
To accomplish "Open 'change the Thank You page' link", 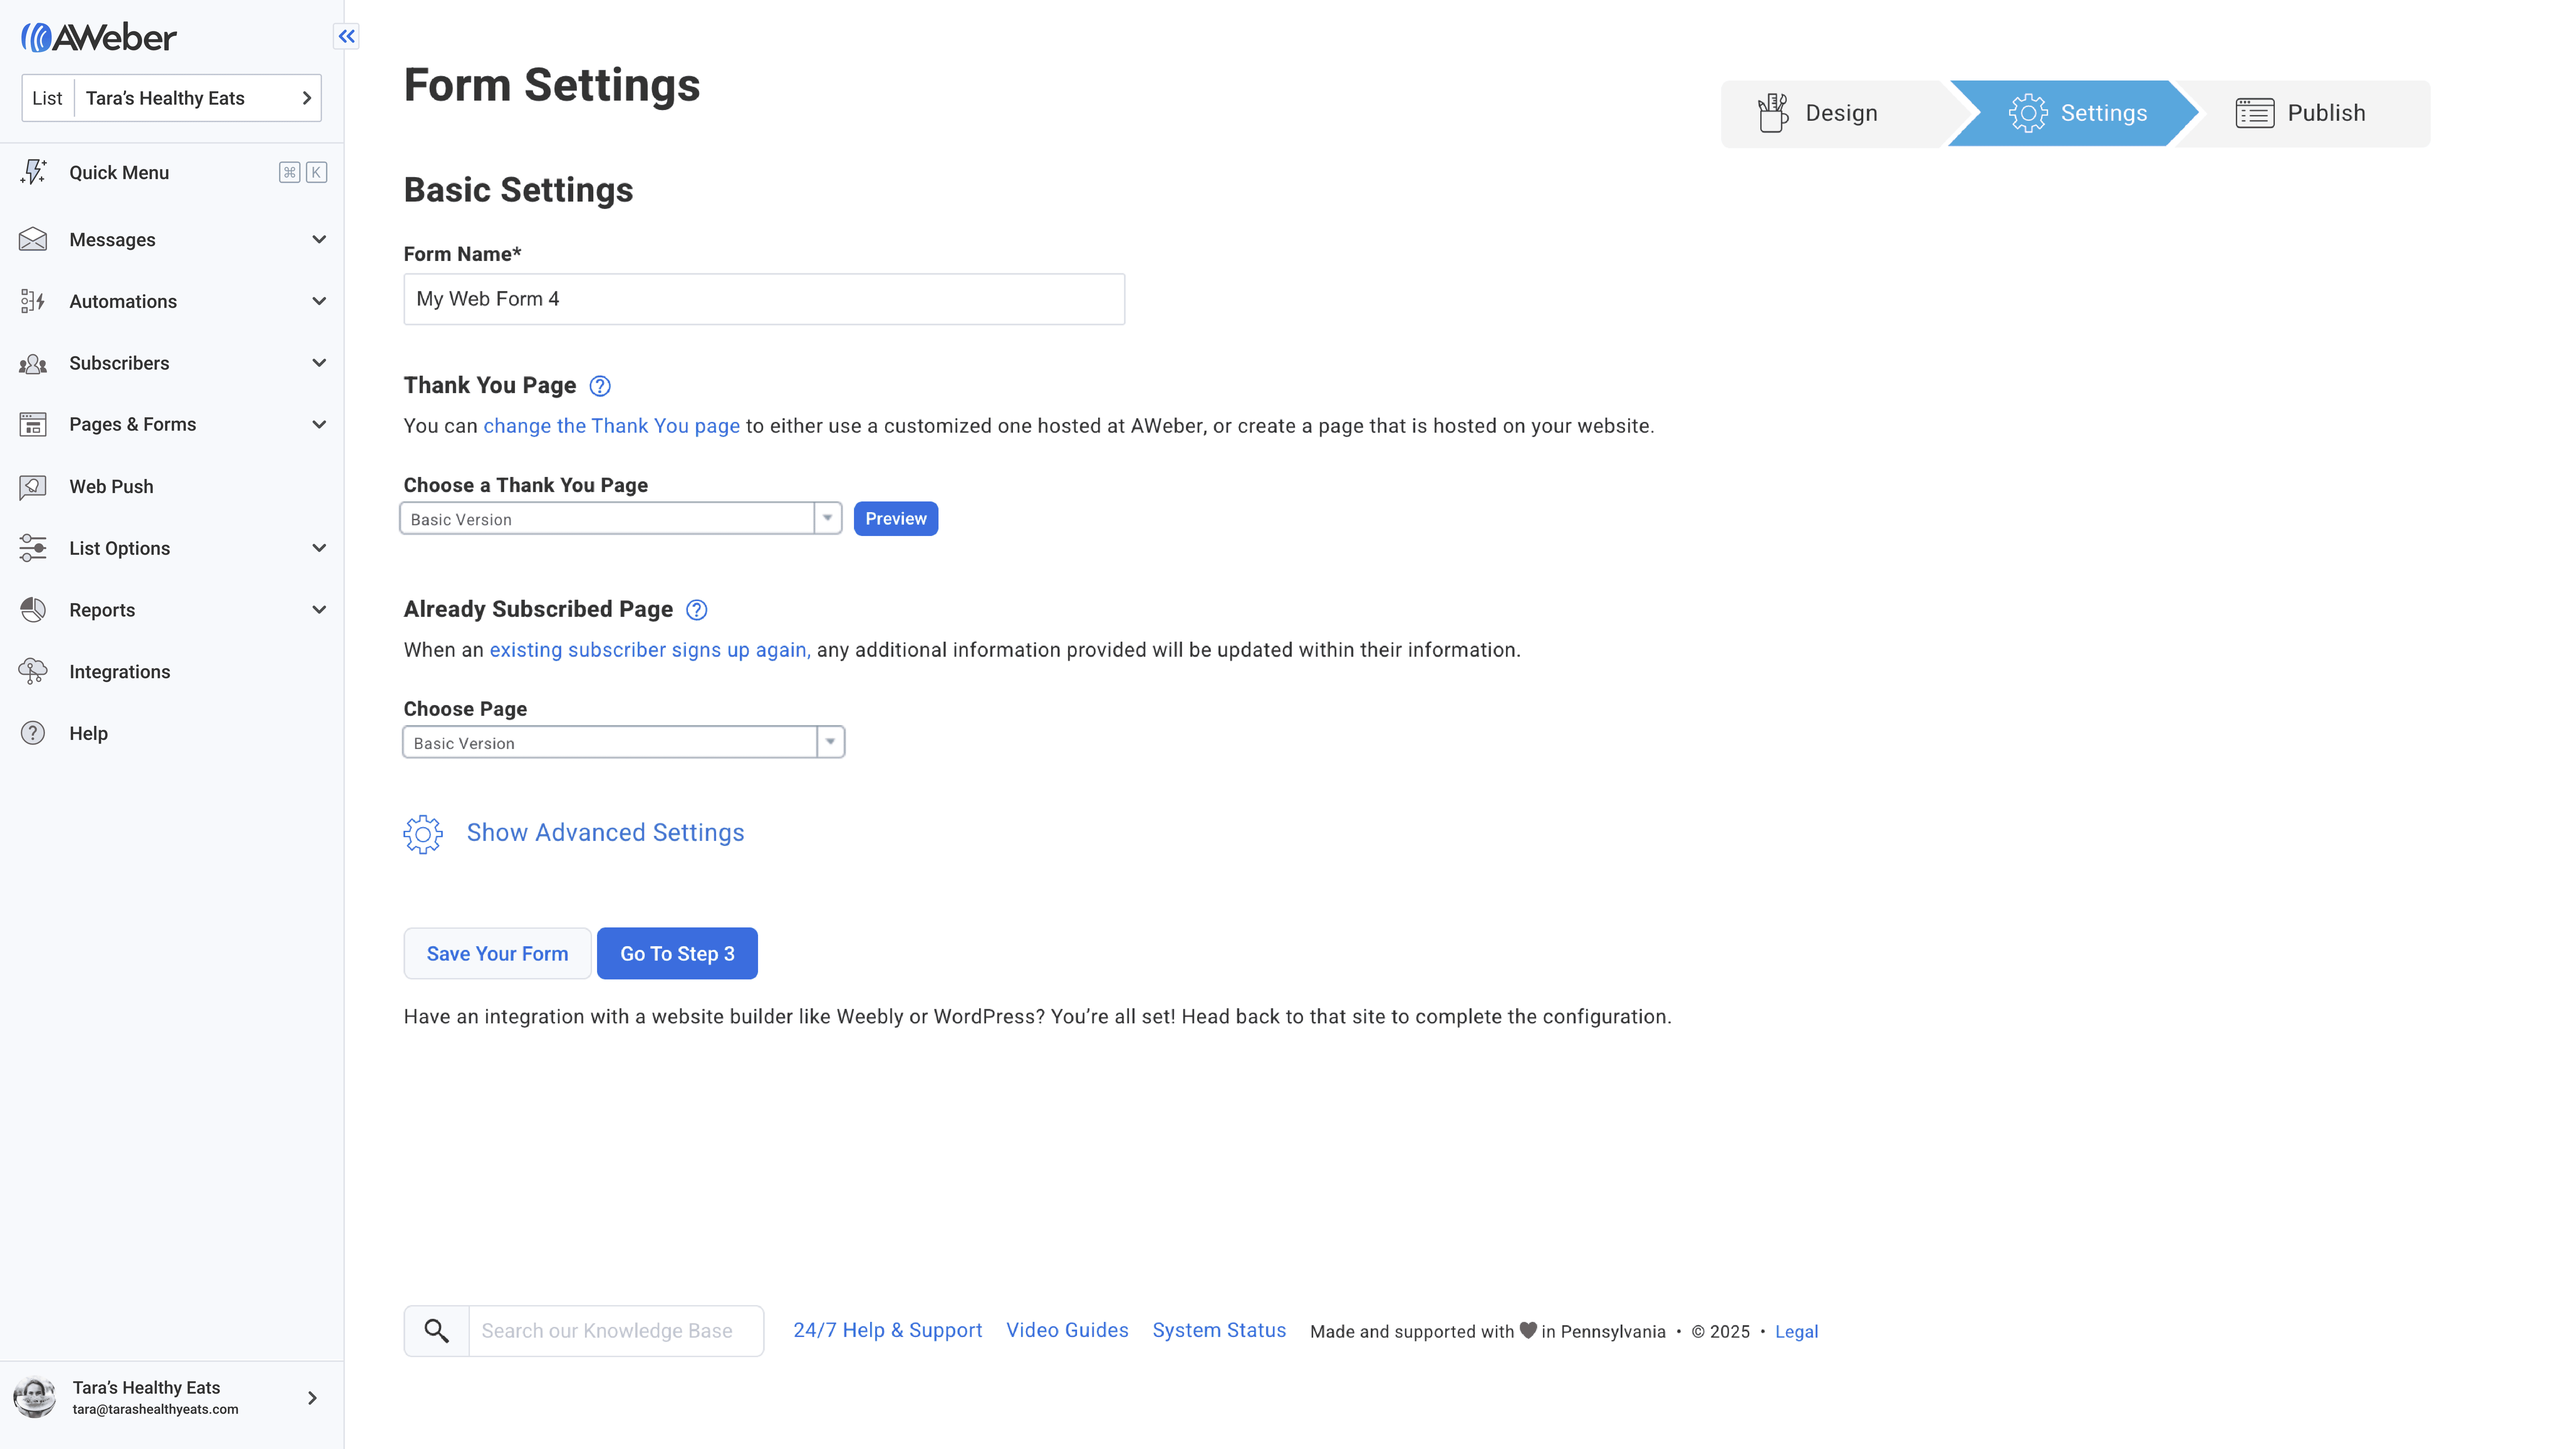I will pos(612,426).
